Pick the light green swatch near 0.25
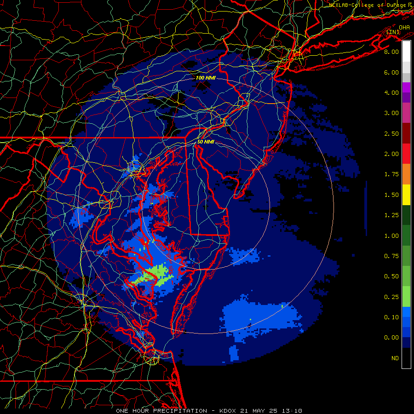414x414 pixels. tap(406, 297)
